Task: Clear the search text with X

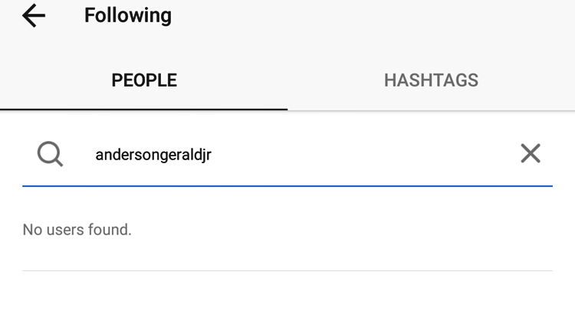Action: tap(531, 153)
